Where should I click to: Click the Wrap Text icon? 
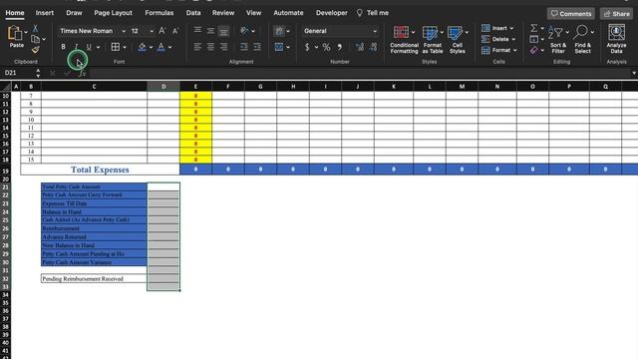(x=279, y=31)
